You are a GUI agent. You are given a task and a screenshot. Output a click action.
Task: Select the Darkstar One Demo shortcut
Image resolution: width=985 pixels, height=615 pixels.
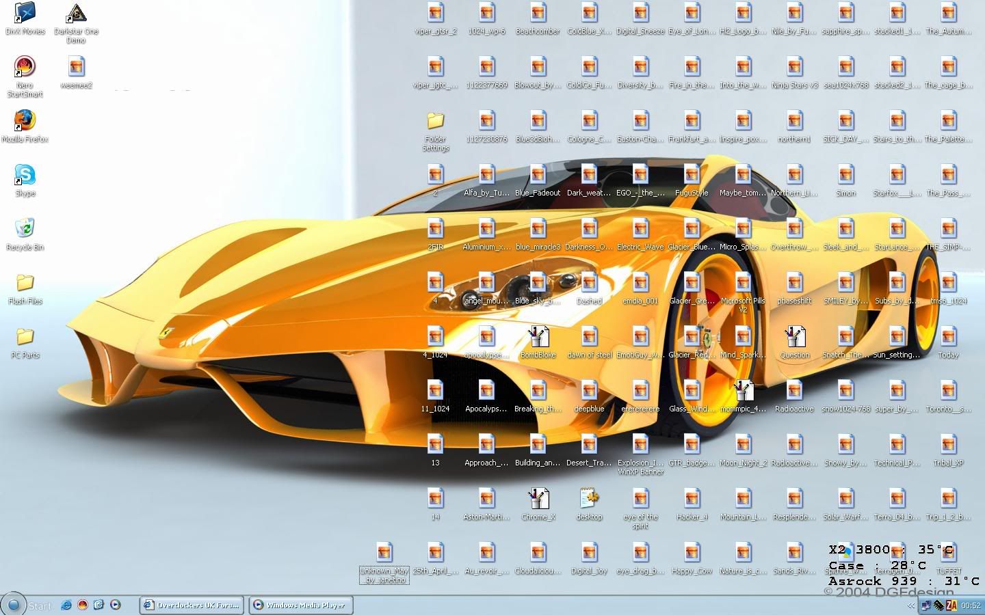point(76,14)
